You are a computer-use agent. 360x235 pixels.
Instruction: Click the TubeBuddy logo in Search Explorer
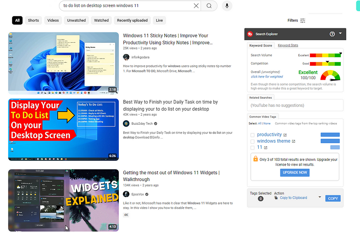point(250,34)
